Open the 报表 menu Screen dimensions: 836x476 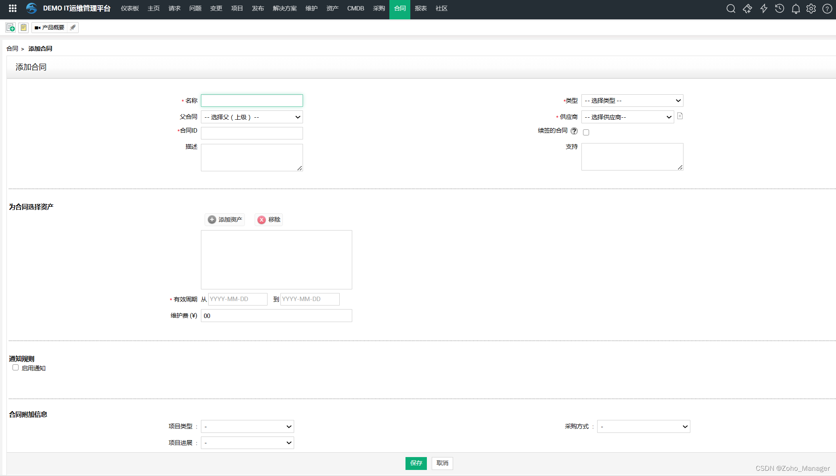point(421,8)
